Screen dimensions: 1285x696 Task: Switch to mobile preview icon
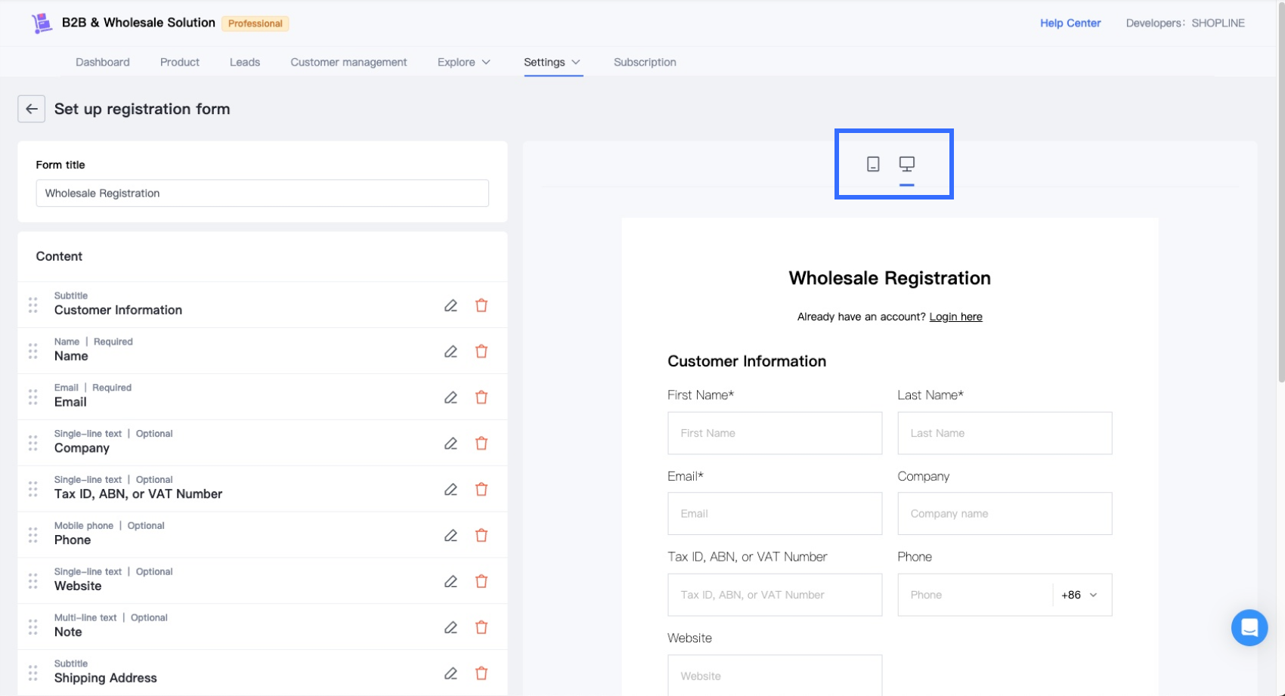pyautogui.click(x=873, y=164)
